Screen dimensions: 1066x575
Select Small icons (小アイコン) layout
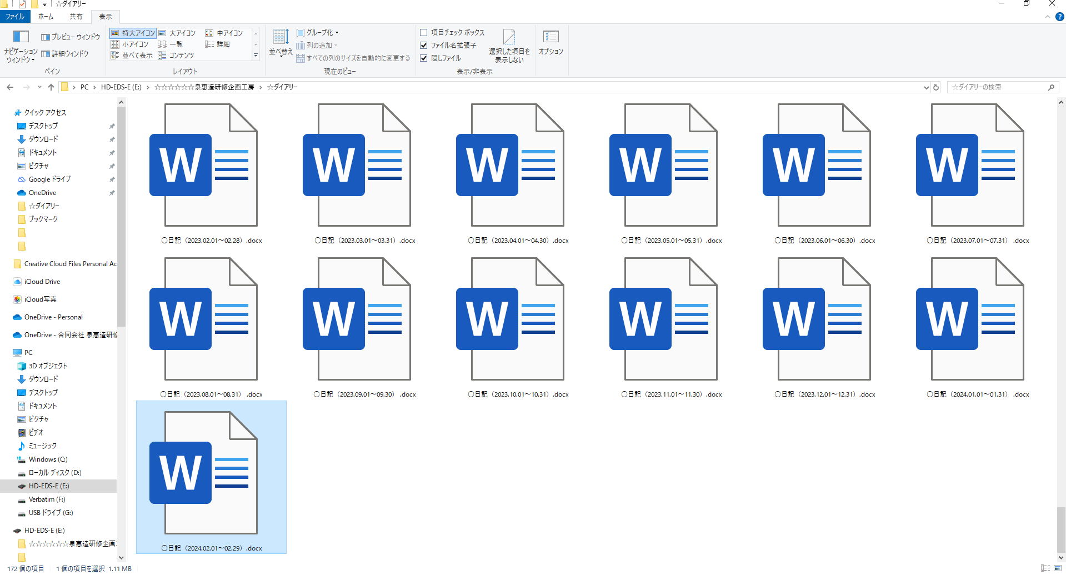pos(129,44)
